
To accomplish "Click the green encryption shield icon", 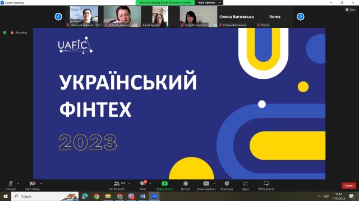I will 4,32.
